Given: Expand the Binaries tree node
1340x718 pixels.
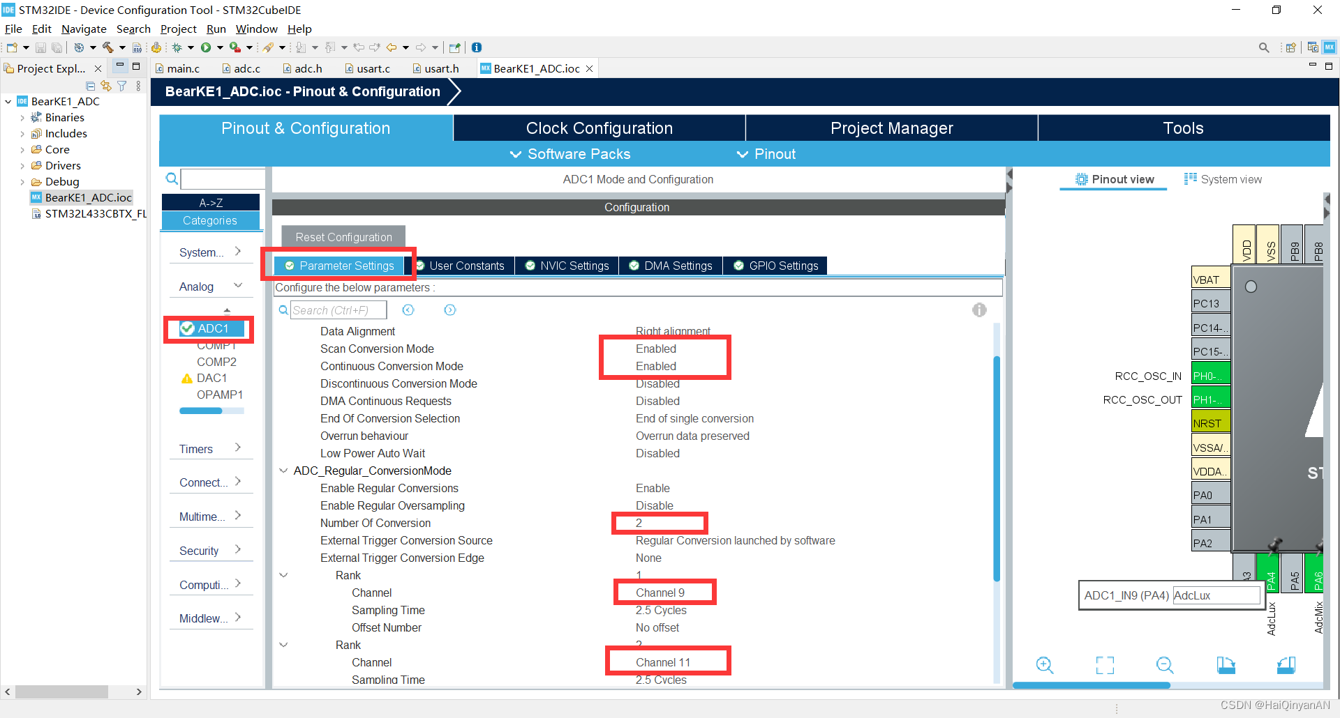Looking at the screenshot, I should [x=22, y=118].
